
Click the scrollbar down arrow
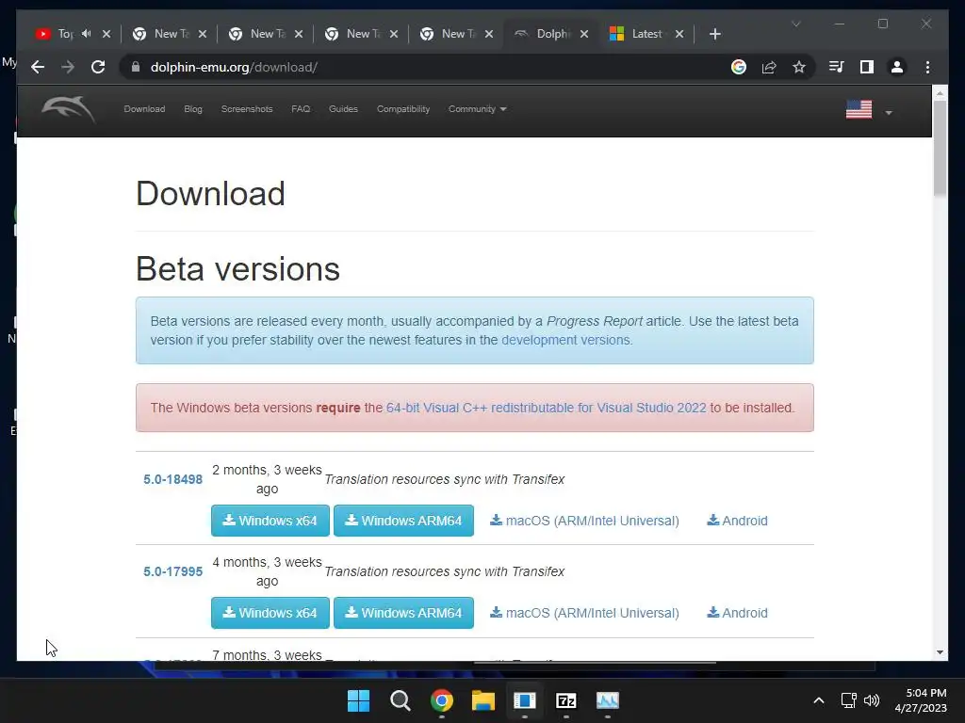coord(940,652)
